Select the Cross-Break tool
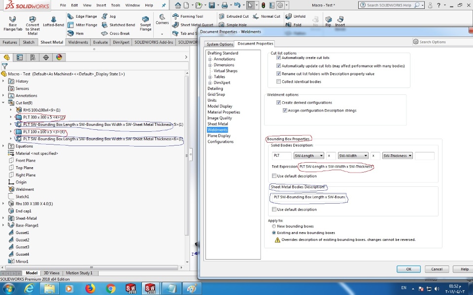This screenshot has width=473, height=295. (115, 33)
